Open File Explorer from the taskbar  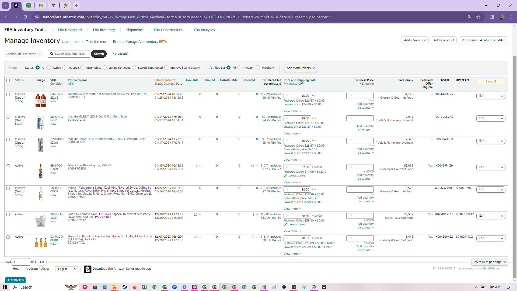click(114, 287)
